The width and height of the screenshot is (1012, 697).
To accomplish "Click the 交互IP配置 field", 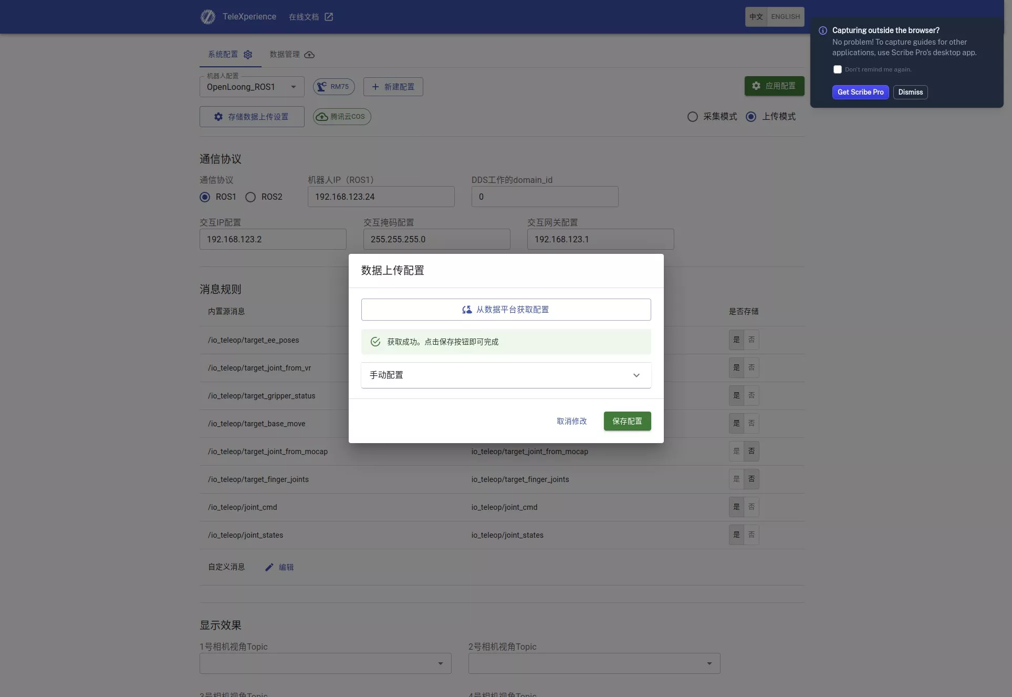I will coord(273,239).
